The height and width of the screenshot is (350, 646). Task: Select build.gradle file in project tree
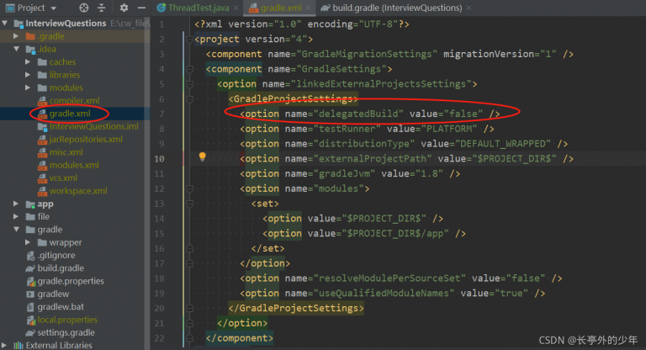[x=60, y=268]
